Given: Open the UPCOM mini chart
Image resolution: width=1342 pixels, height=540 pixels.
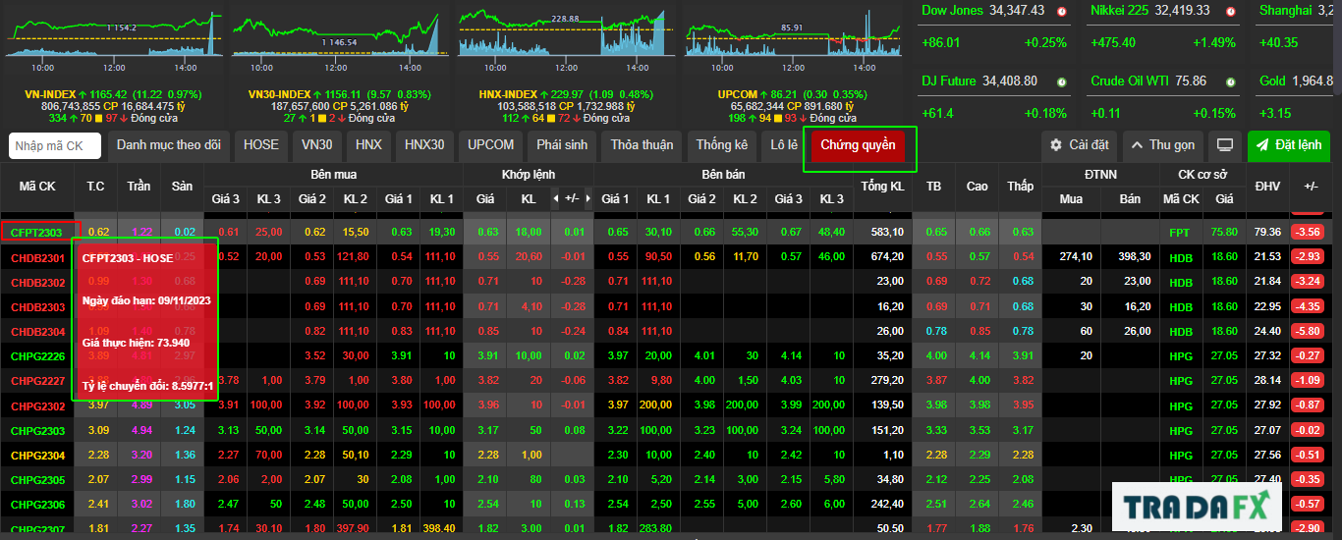Looking at the screenshot, I should [x=792, y=37].
